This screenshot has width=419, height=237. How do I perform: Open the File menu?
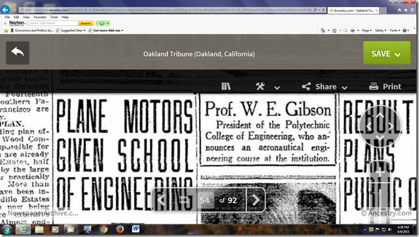(7, 17)
